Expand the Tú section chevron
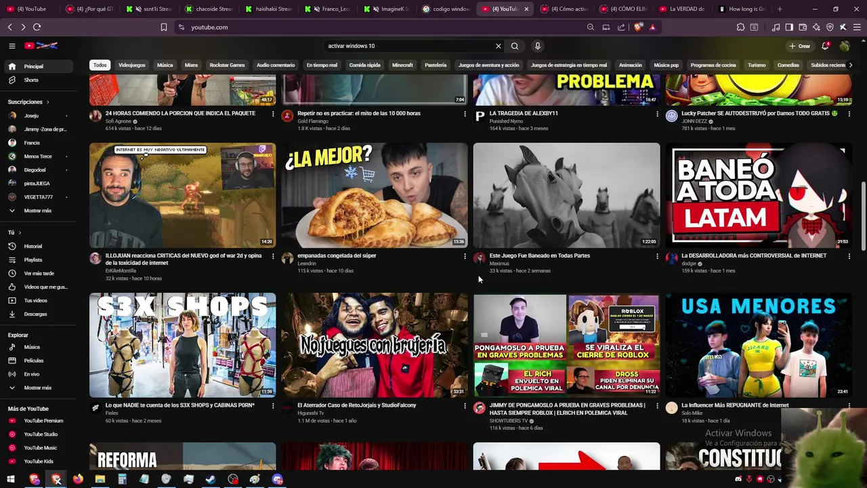867x488 pixels. click(x=21, y=232)
